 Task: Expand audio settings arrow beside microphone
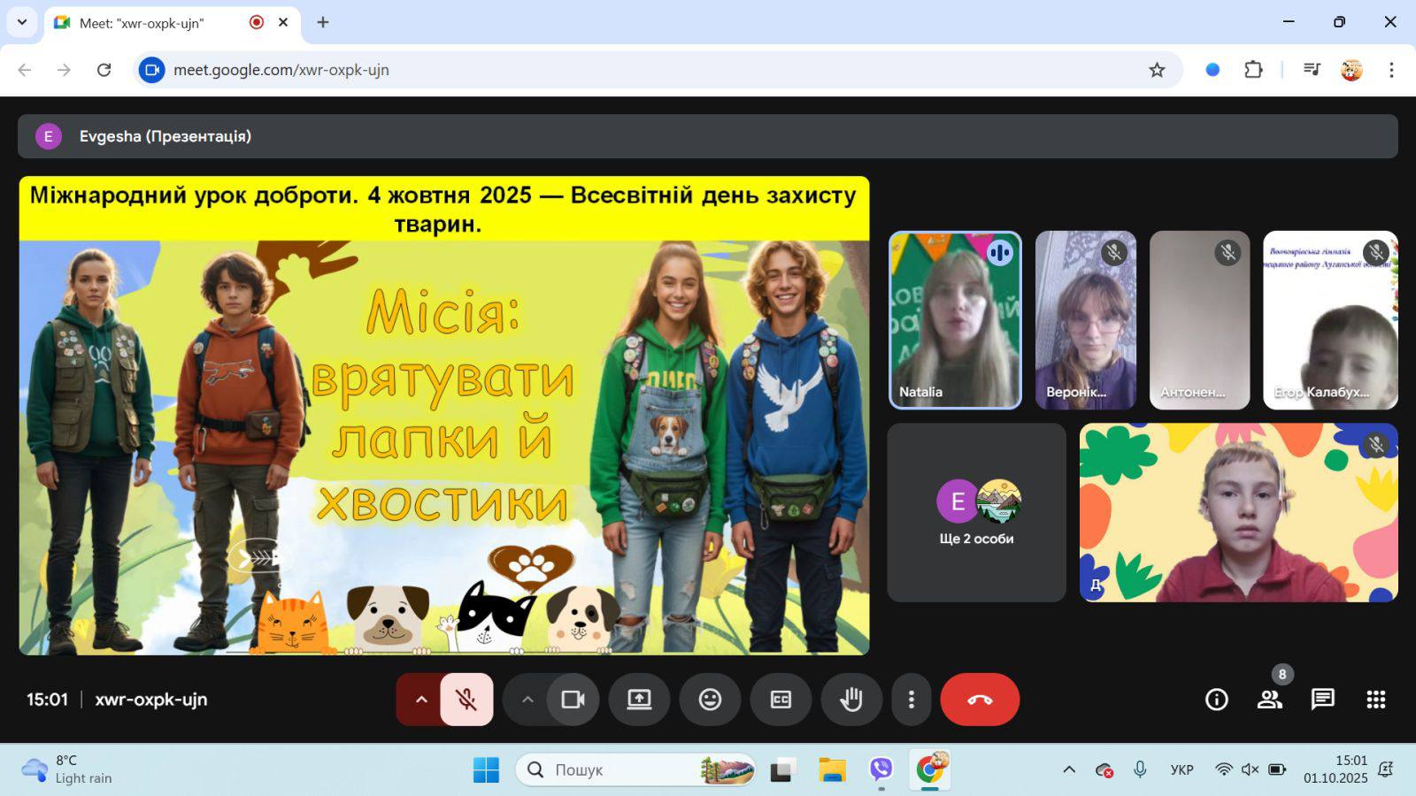click(421, 700)
